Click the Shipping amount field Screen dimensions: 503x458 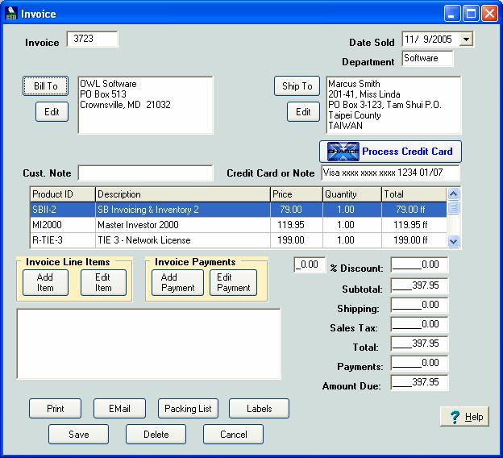pyautogui.click(x=419, y=305)
